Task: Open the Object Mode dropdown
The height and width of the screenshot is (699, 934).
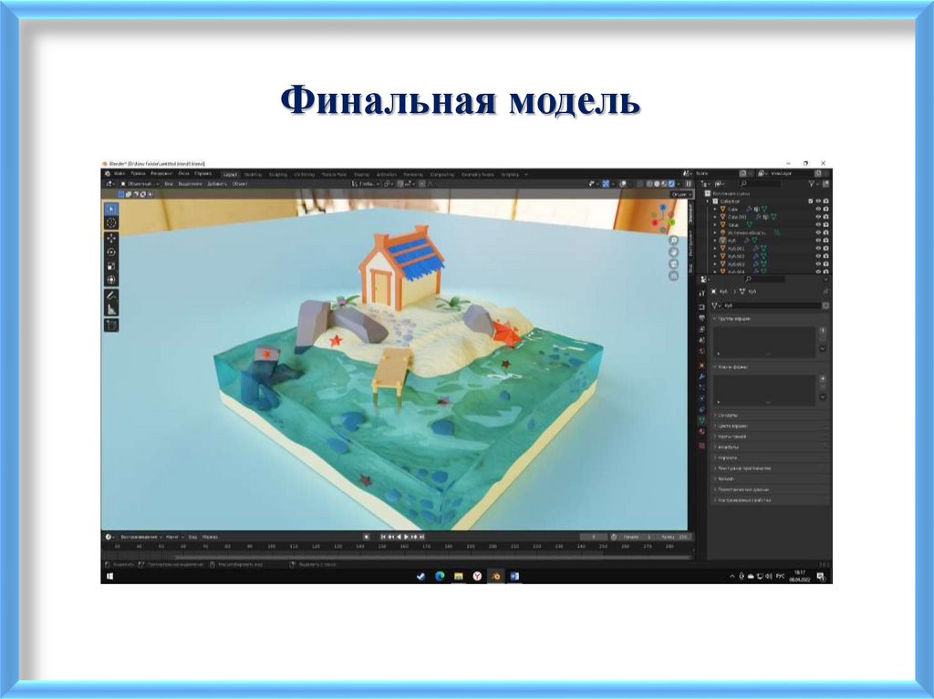Action: pyautogui.click(x=140, y=184)
